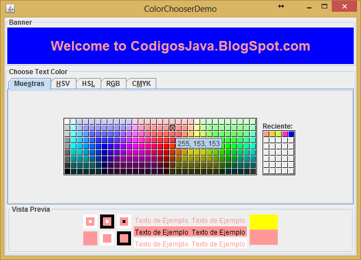Click the crossed-out selected swatch 255,153,153

[x=173, y=128]
